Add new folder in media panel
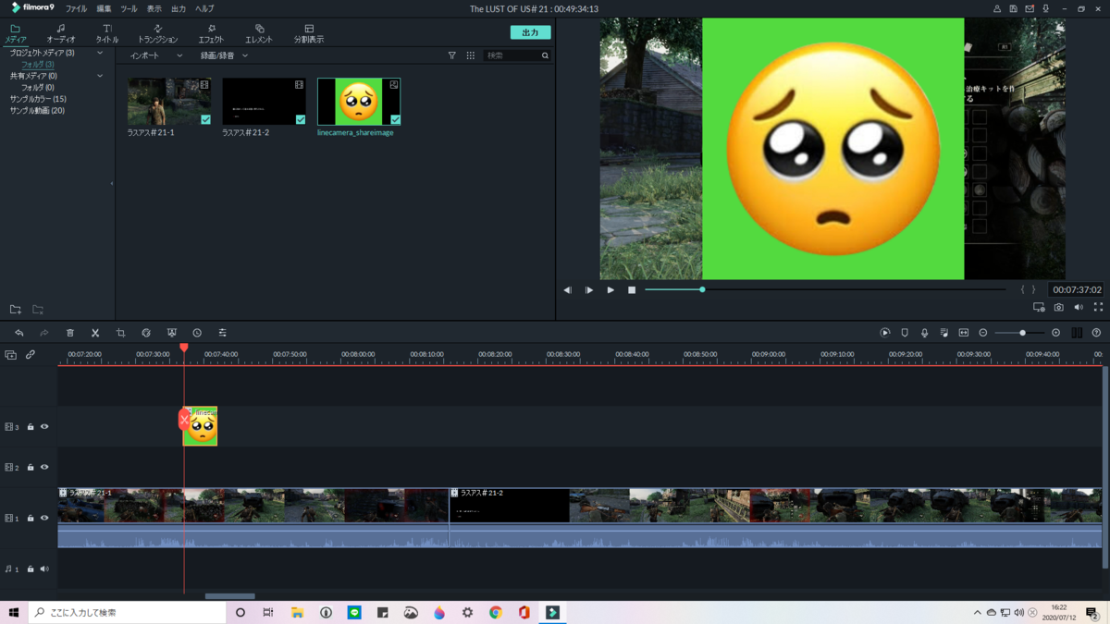The image size is (1110, 624). click(16, 310)
